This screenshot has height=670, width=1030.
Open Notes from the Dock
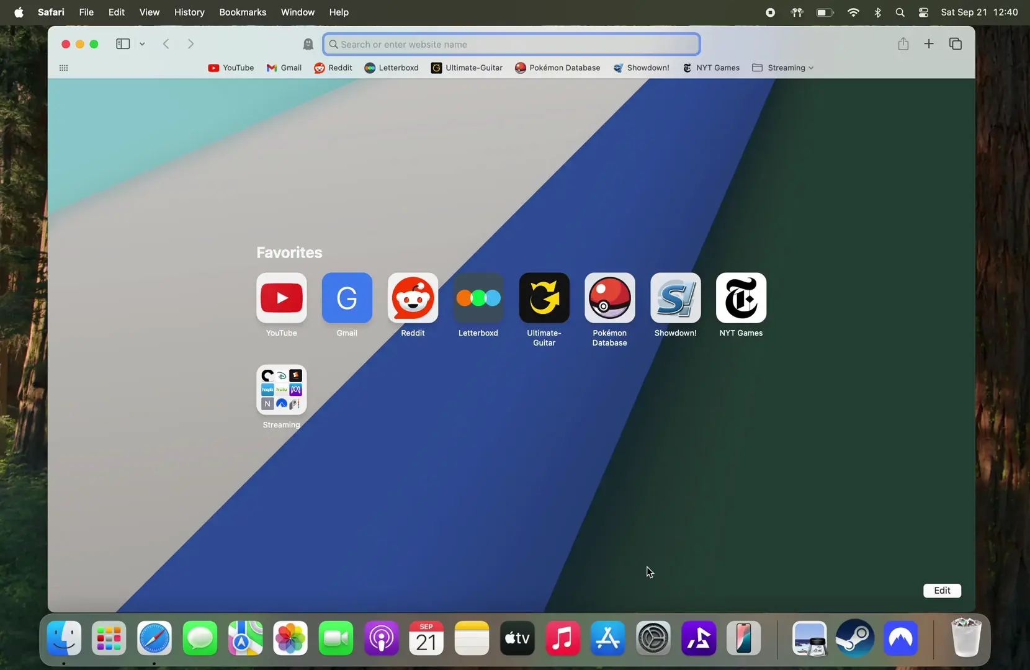click(x=472, y=638)
